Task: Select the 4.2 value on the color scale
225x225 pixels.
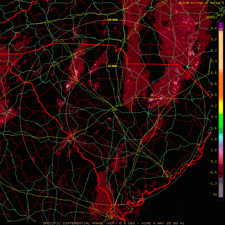Action: (214, 106)
